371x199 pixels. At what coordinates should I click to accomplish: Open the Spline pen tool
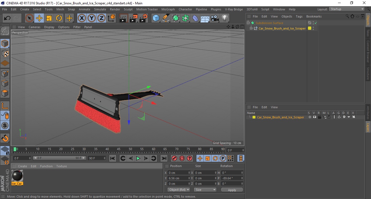166,18
